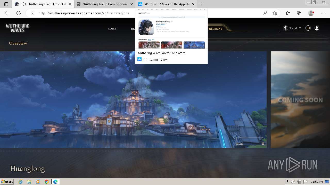Open Collections panel
Screen dimensions: 330x185
click(x=299, y=13)
